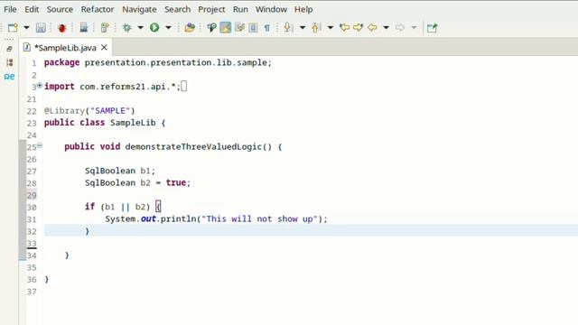
Task: Click the 'SqlBoolean b1;' declaration
Action: pyautogui.click(x=120, y=171)
